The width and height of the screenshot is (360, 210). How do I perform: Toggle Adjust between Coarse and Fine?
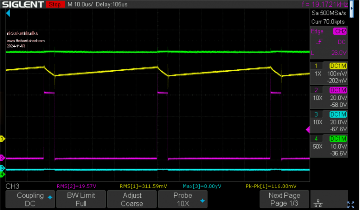(x=132, y=199)
